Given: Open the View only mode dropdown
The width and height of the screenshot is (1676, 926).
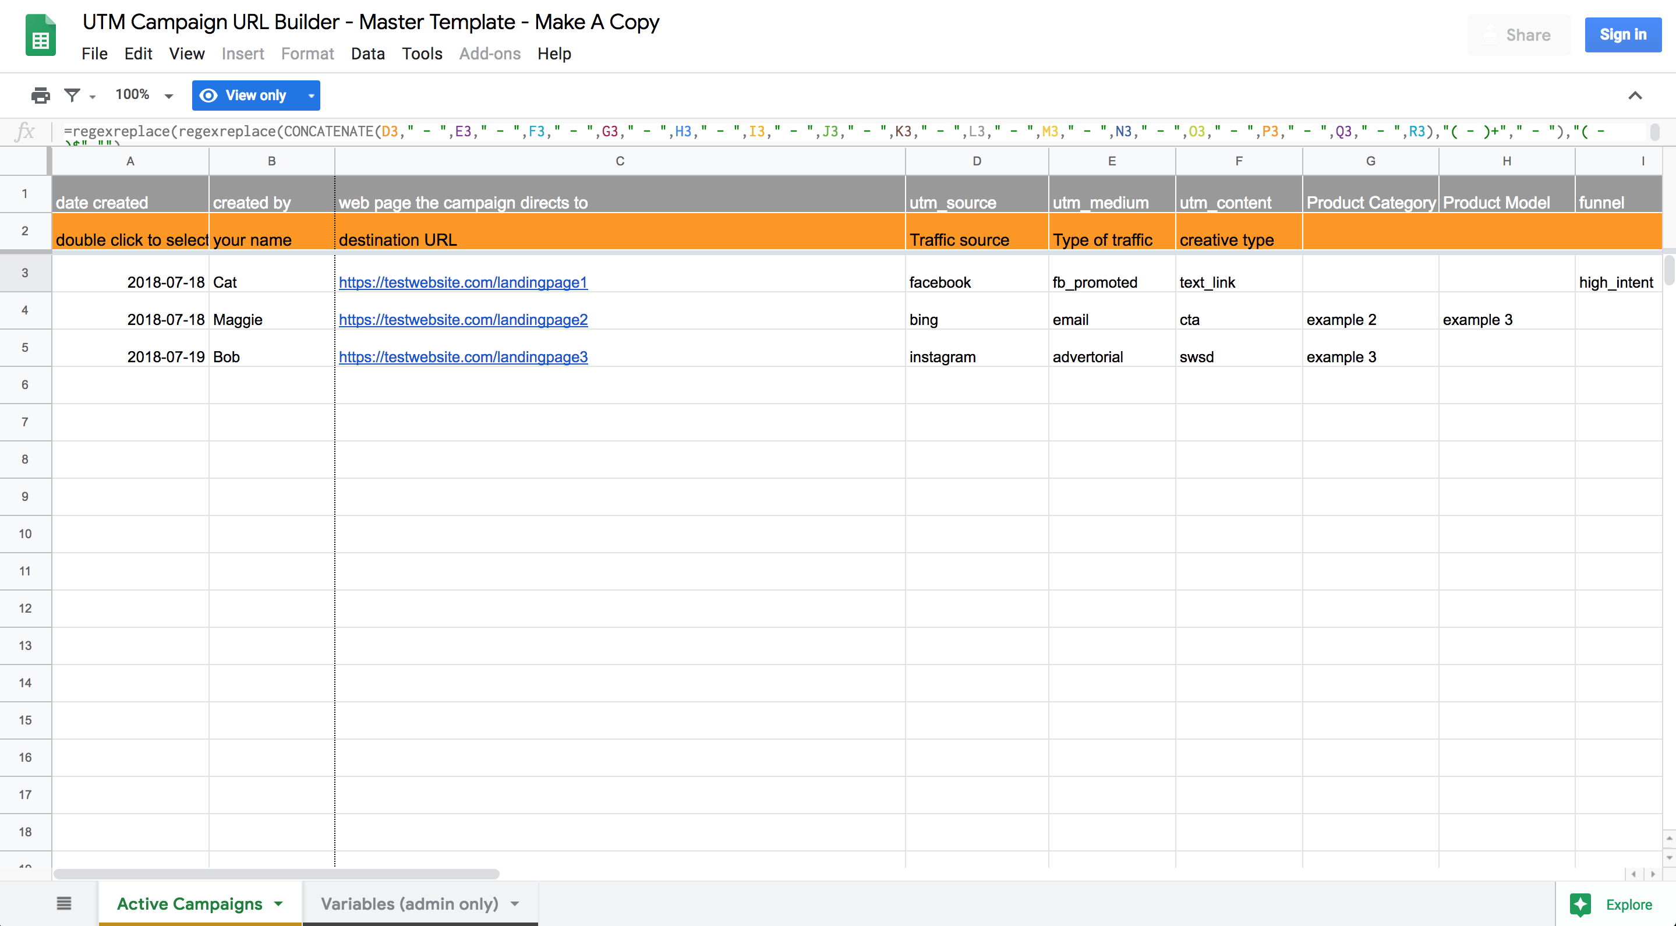Looking at the screenshot, I should [x=312, y=96].
